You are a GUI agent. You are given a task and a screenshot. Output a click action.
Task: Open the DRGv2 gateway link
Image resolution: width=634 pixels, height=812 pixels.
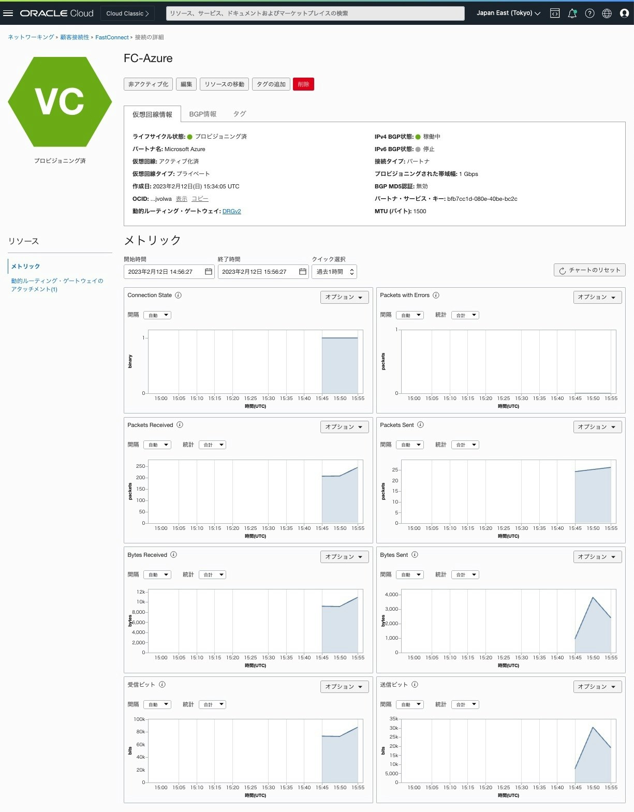pyautogui.click(x=231, y=211)
